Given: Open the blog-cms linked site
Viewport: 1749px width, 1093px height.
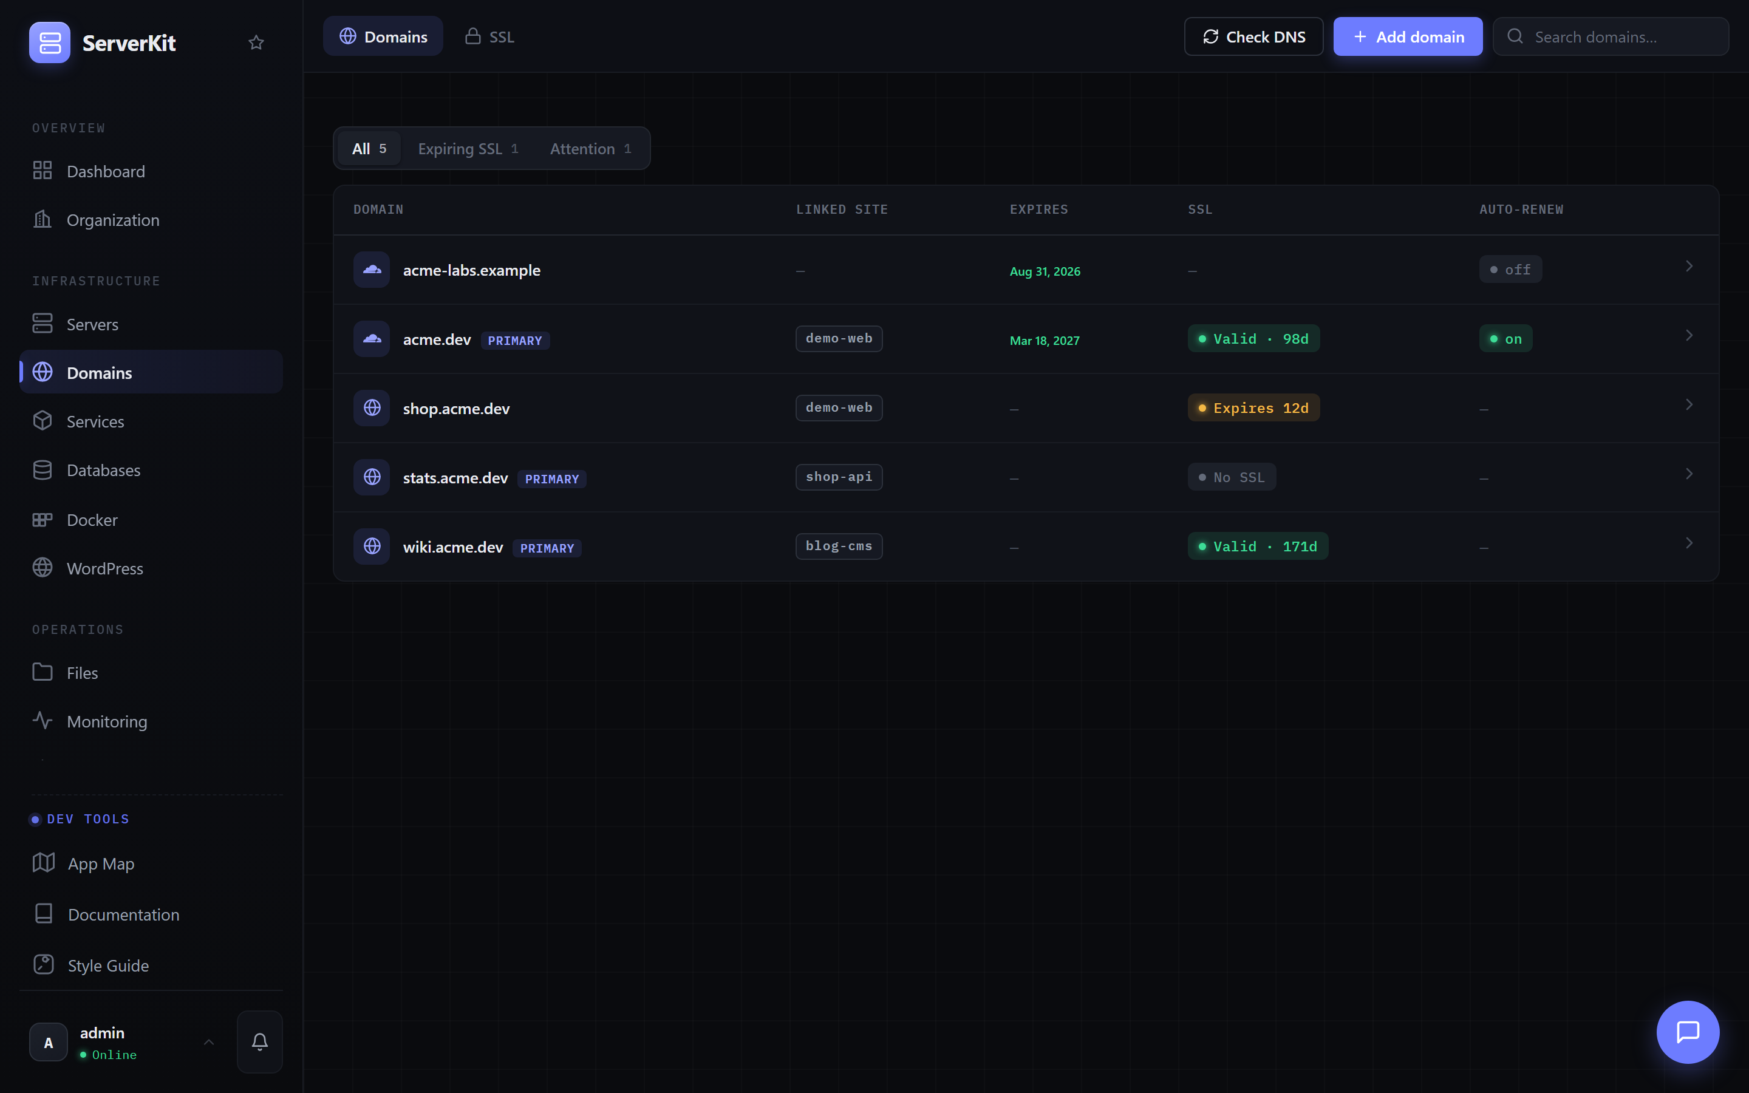Looking at the screenshot, I should pos(839,546).
